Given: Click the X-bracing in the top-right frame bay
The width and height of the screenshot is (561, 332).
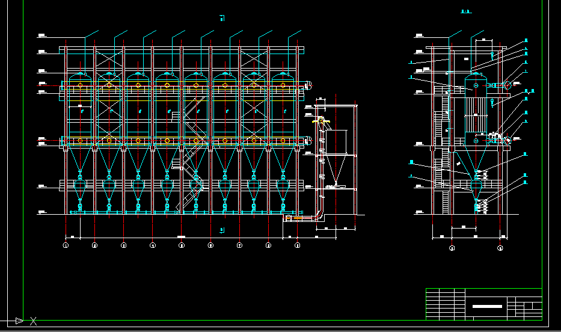Looking at the screenshot, I should click(254, 60).
